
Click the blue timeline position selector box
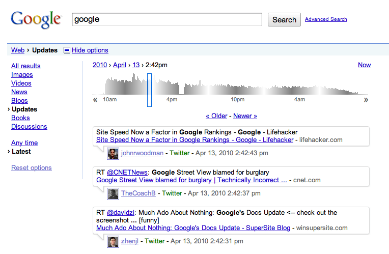tap(149, 90)
